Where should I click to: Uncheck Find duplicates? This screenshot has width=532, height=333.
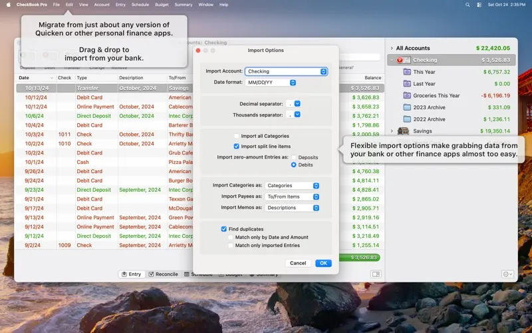point(224,229)
